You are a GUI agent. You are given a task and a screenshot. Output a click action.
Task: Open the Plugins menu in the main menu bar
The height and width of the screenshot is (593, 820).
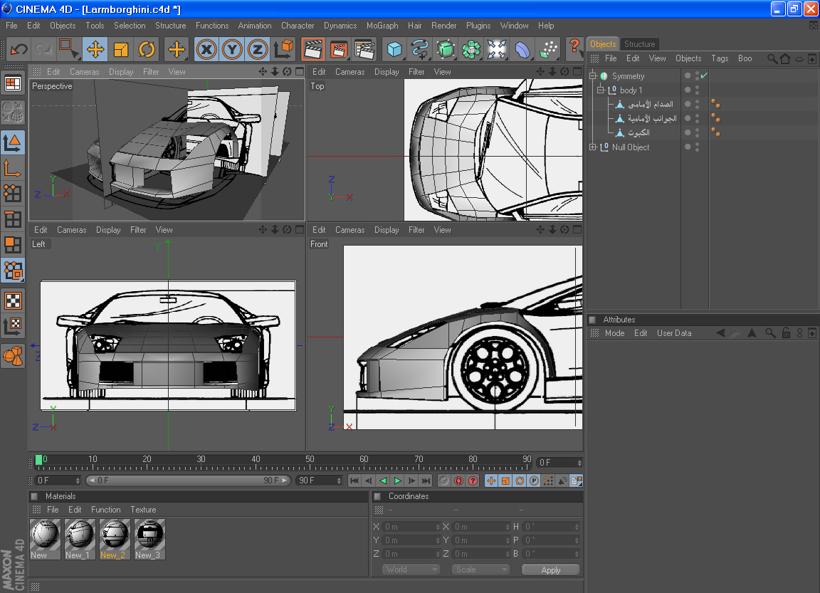(x=478, y=26)
